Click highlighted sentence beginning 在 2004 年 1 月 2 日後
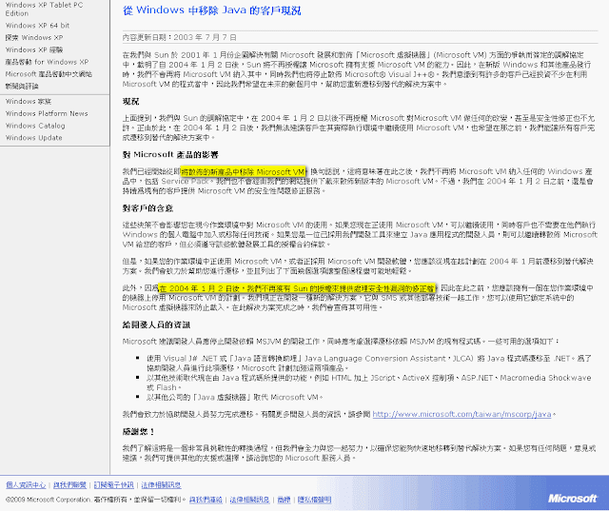The image size is (609, 511). click(x=297, y=288)
